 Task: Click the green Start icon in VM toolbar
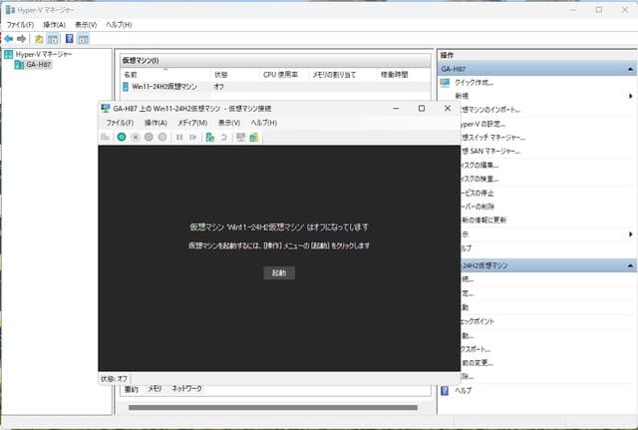coord(121,137)
